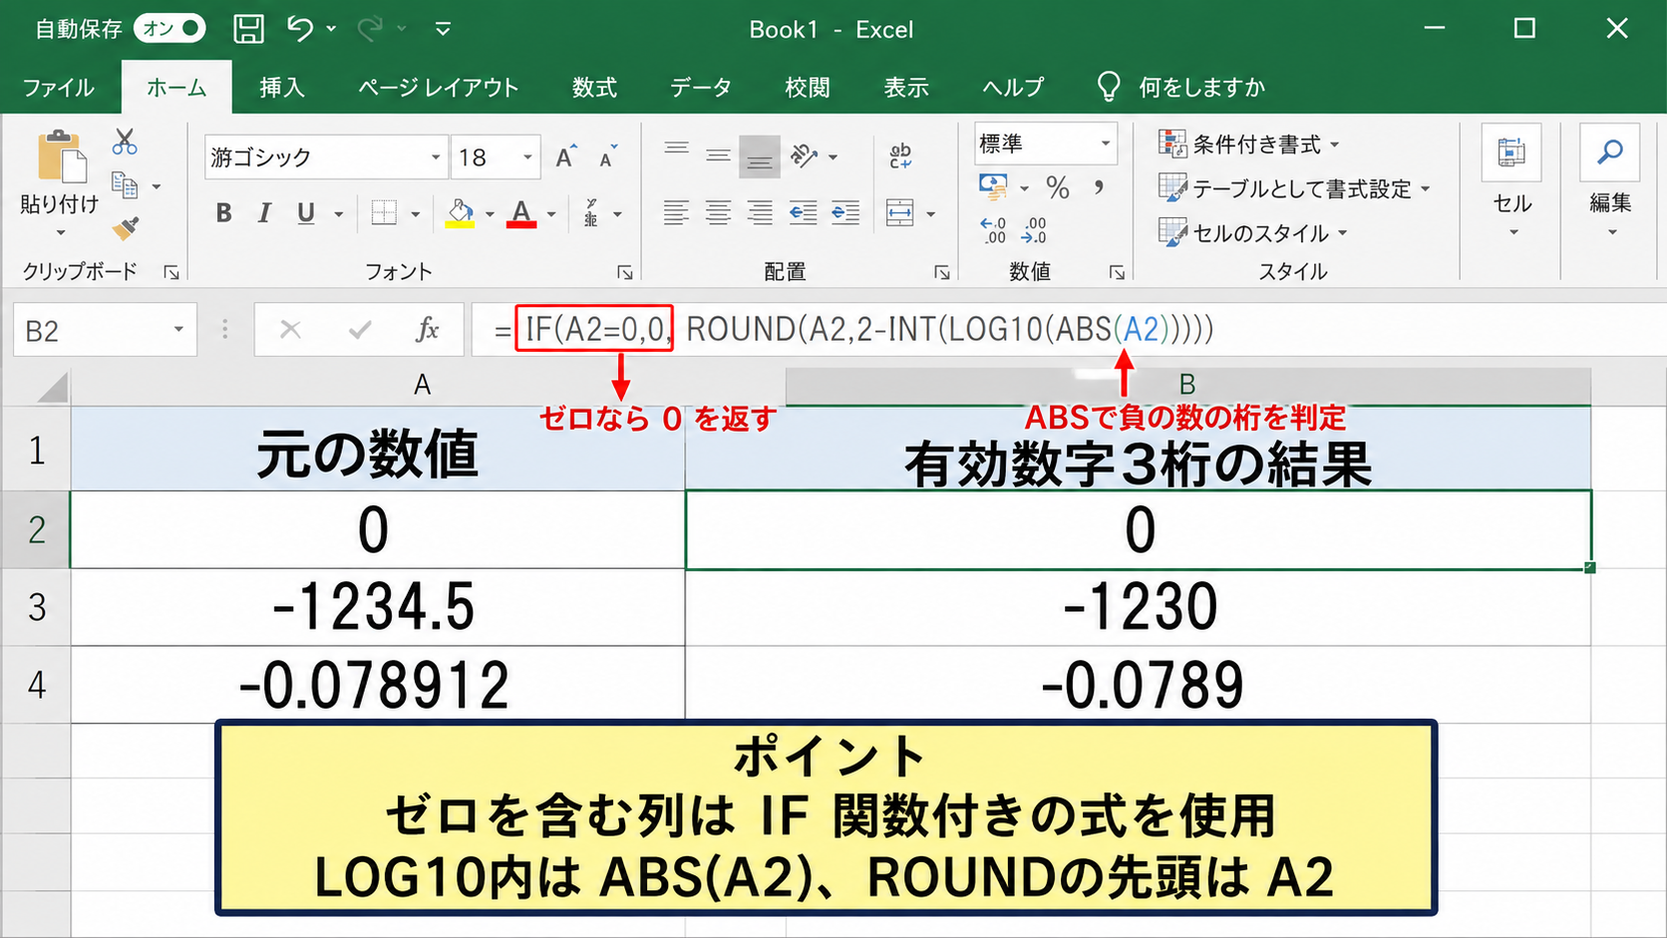Switch to the Page Layout (ページレイアウト) tab
Image resolution: width=1667 pixels, height=938 pixels.
tap(439, 88)
